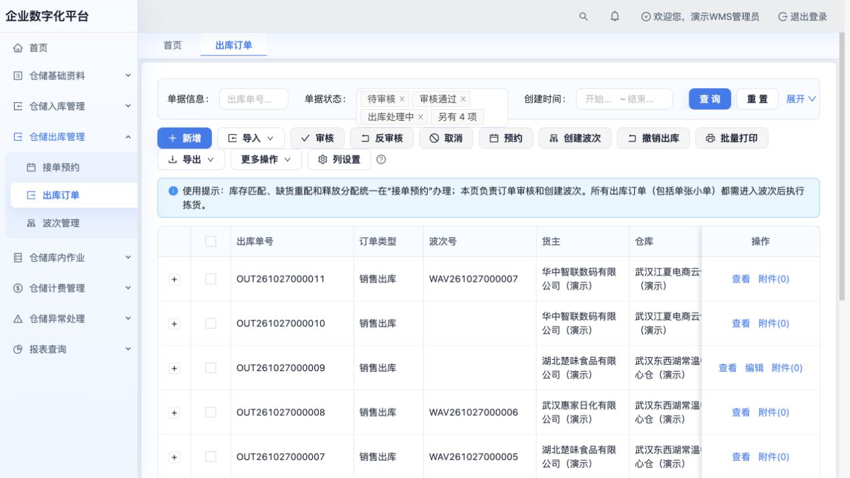Remove the 待审核 status tag
The height and width of the screenshot is (478, 850).
[x=402, y=99]
